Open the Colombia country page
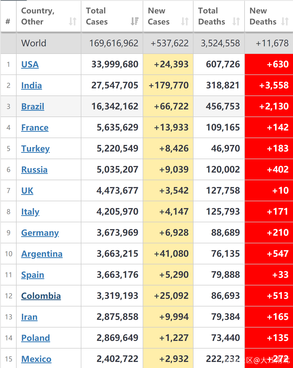Image resolution: width=293 pixels, height=368 pixels. (x=41, y=296)
